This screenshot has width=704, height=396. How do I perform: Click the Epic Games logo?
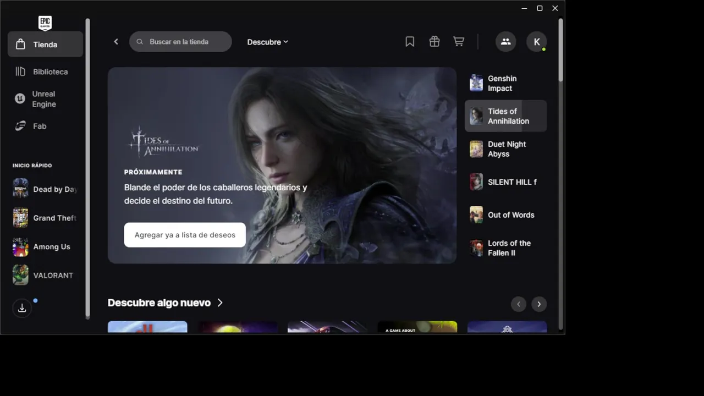[x=45, y=23]
